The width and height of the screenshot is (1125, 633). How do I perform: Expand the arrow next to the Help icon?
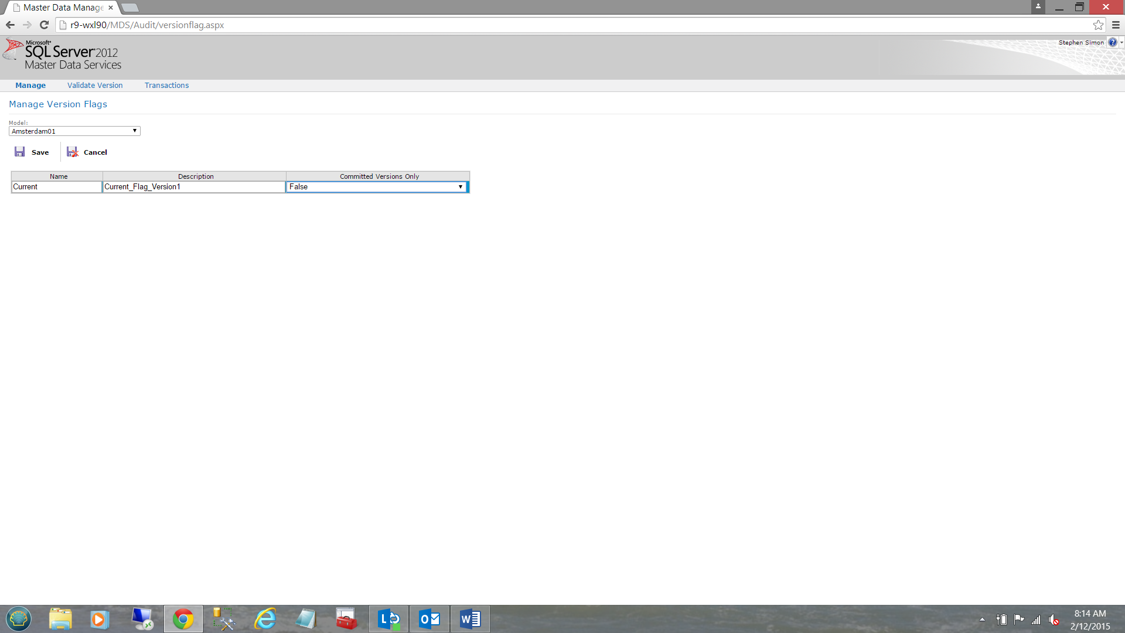(x=1121, y=42)
